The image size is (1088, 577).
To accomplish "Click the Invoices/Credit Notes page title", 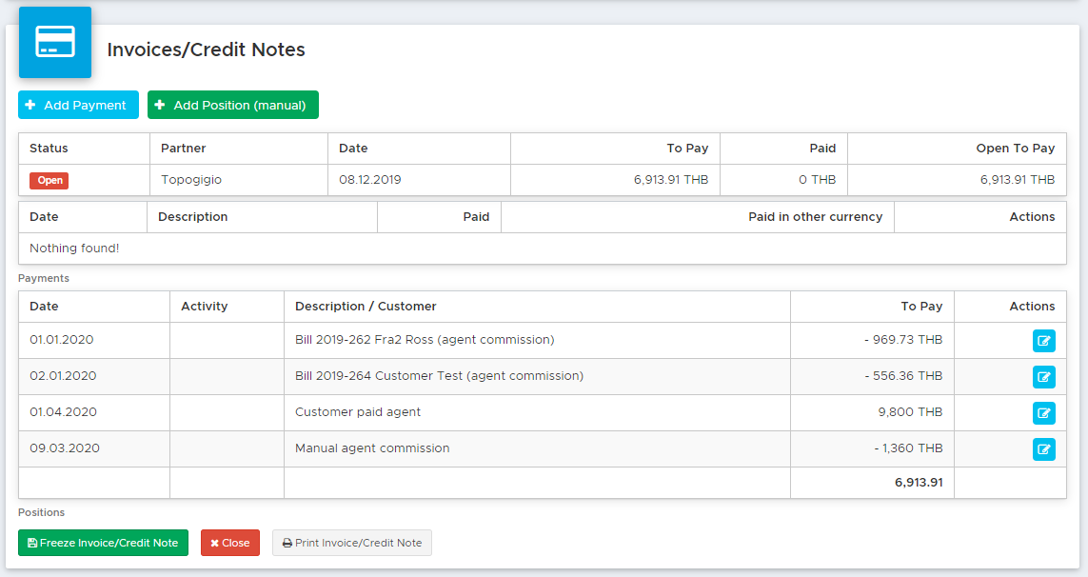I will tap(206, 50).
